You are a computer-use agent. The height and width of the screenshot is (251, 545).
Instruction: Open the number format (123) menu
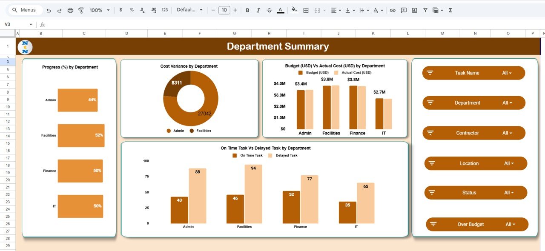(x=165, y=10)
